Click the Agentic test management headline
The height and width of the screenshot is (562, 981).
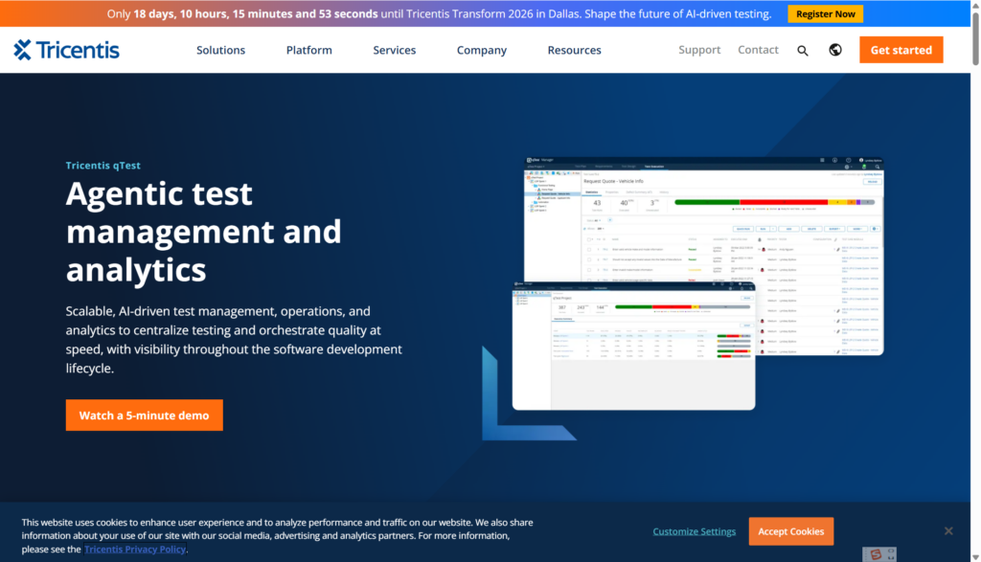[204, 232]
